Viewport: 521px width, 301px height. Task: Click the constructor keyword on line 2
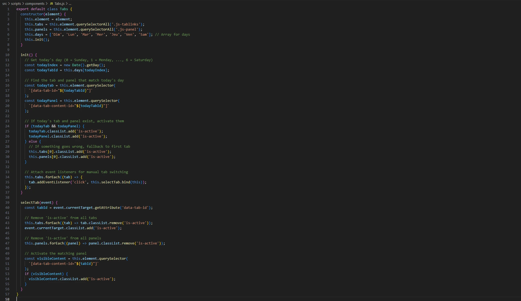pyautogui.click(x=32, y=14)
